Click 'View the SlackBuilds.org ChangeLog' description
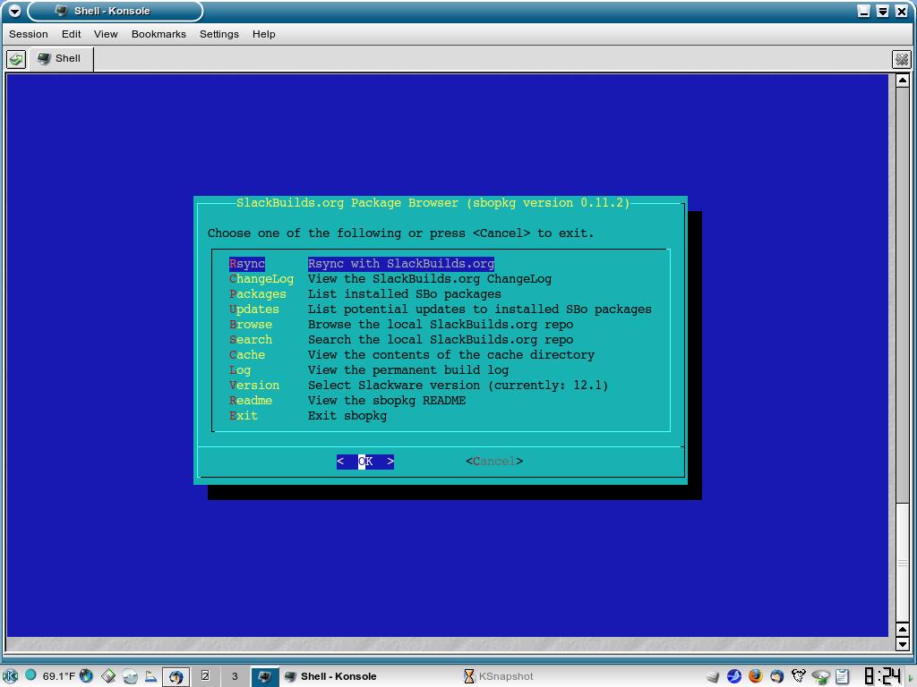917x687 pixels. pos(430,279)
